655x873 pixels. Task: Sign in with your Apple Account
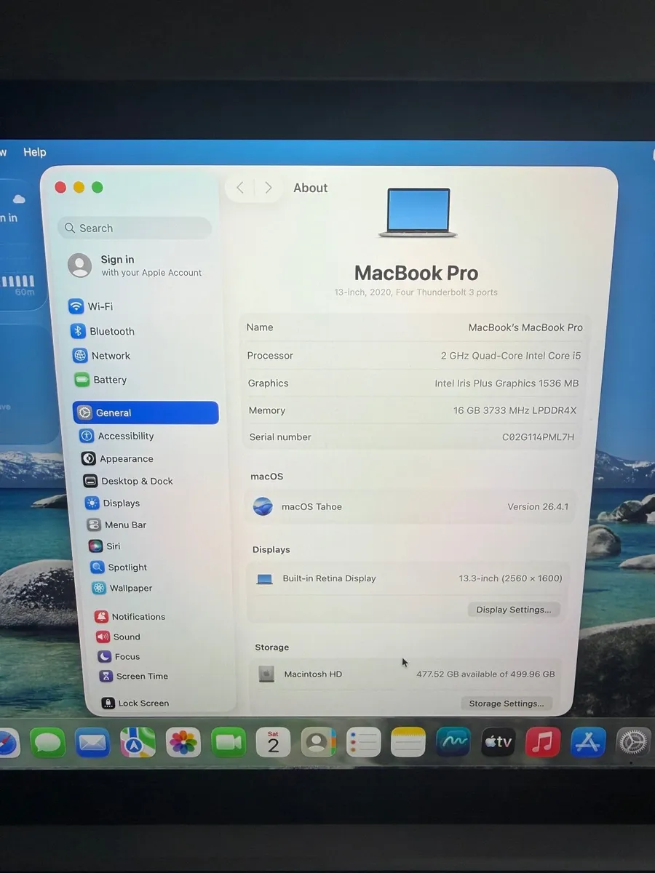(135, 266)
